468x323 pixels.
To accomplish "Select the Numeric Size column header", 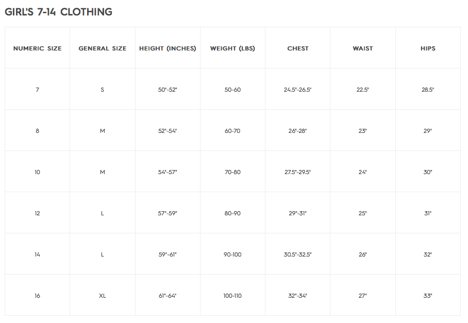I will [x=37, y=48].
